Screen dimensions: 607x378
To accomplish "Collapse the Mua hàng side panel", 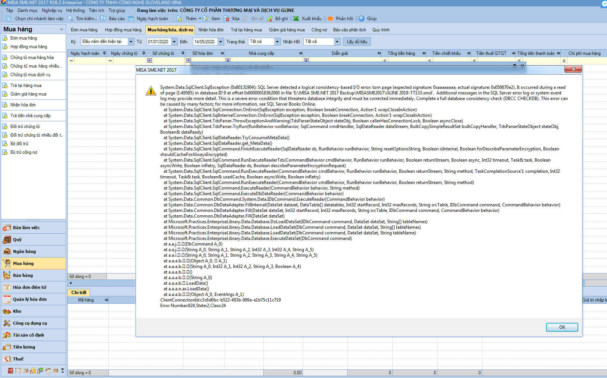I will [x=62, y=29].
